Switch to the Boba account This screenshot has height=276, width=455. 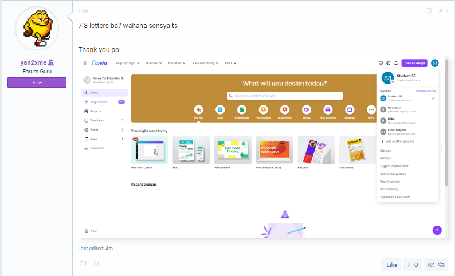point(407,121)
